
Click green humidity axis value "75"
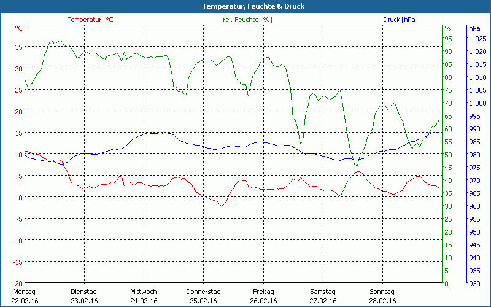[x=449, y=90]
